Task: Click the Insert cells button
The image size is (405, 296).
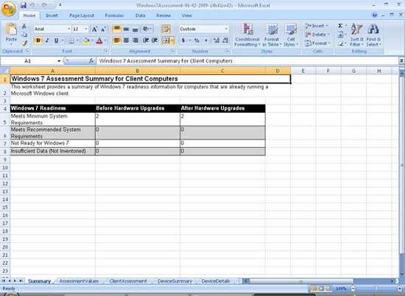Action: pyautogui.click(x=317, y=26)
